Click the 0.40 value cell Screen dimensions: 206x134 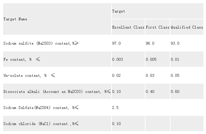tap(158, 91)
